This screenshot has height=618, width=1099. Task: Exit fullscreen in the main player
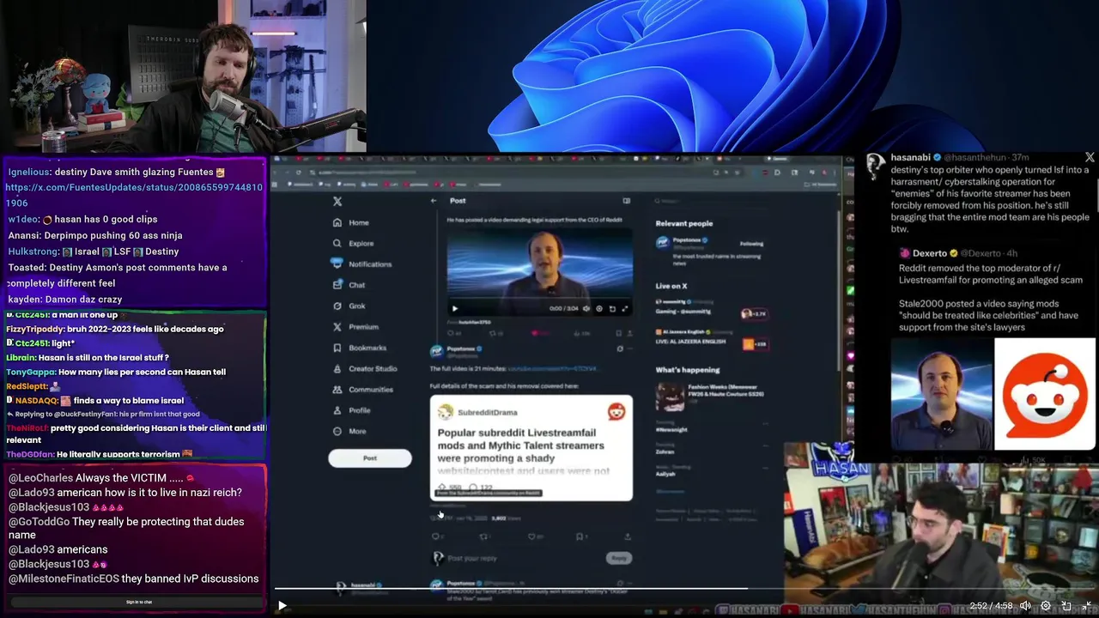[1086, 606]
